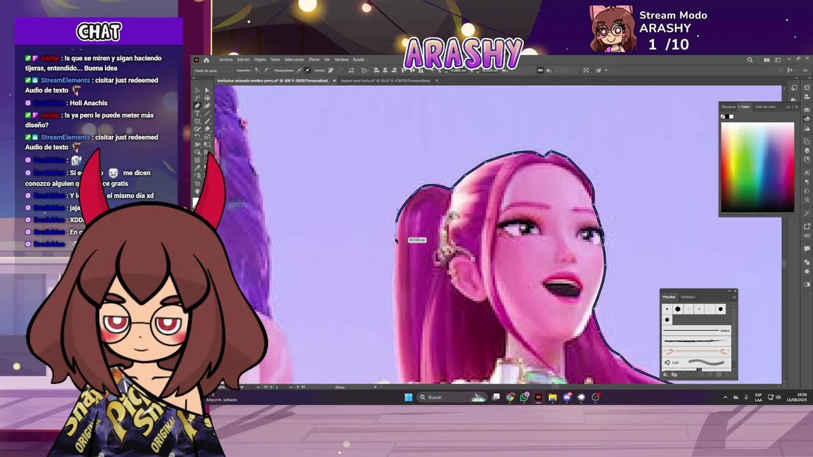Image resolution: width=813 pixels, height=457 pixels.
Task: Toggle constrain width and height link
Action: [541, 70]
